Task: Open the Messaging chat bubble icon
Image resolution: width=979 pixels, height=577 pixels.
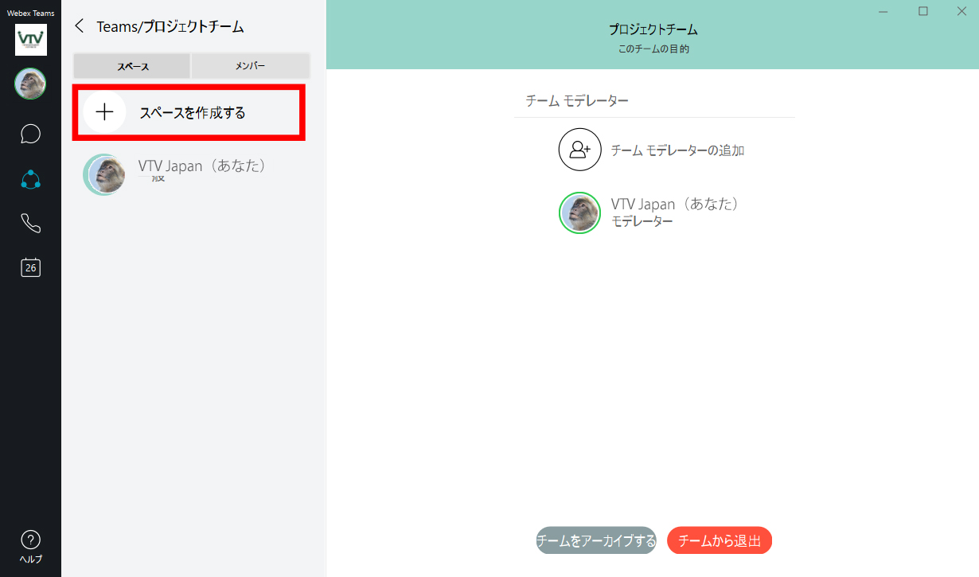Action: [30, 133]
